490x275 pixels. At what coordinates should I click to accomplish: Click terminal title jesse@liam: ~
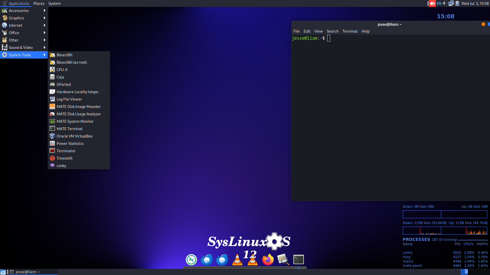[389, 24]
